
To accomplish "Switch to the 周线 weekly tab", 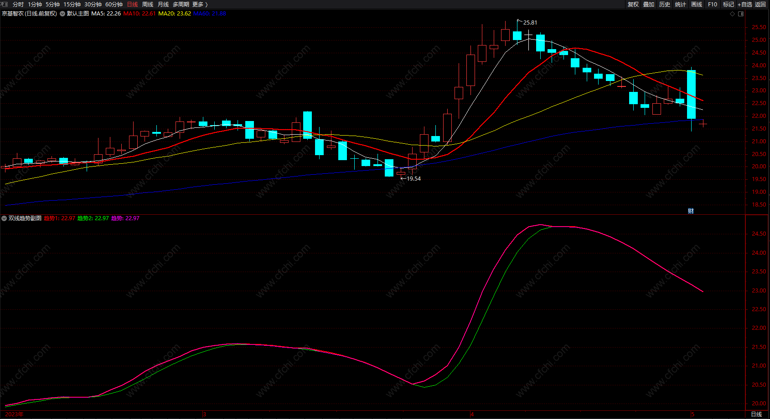I will tap(148, 5).
